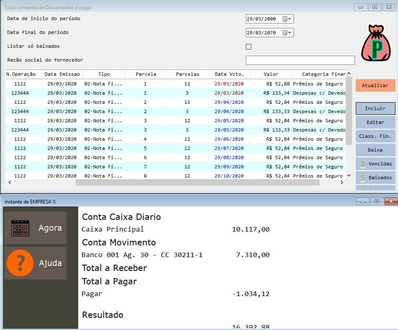
Task: Click the Baixa button
Action: pyautogui.click(x=375, y=150)
